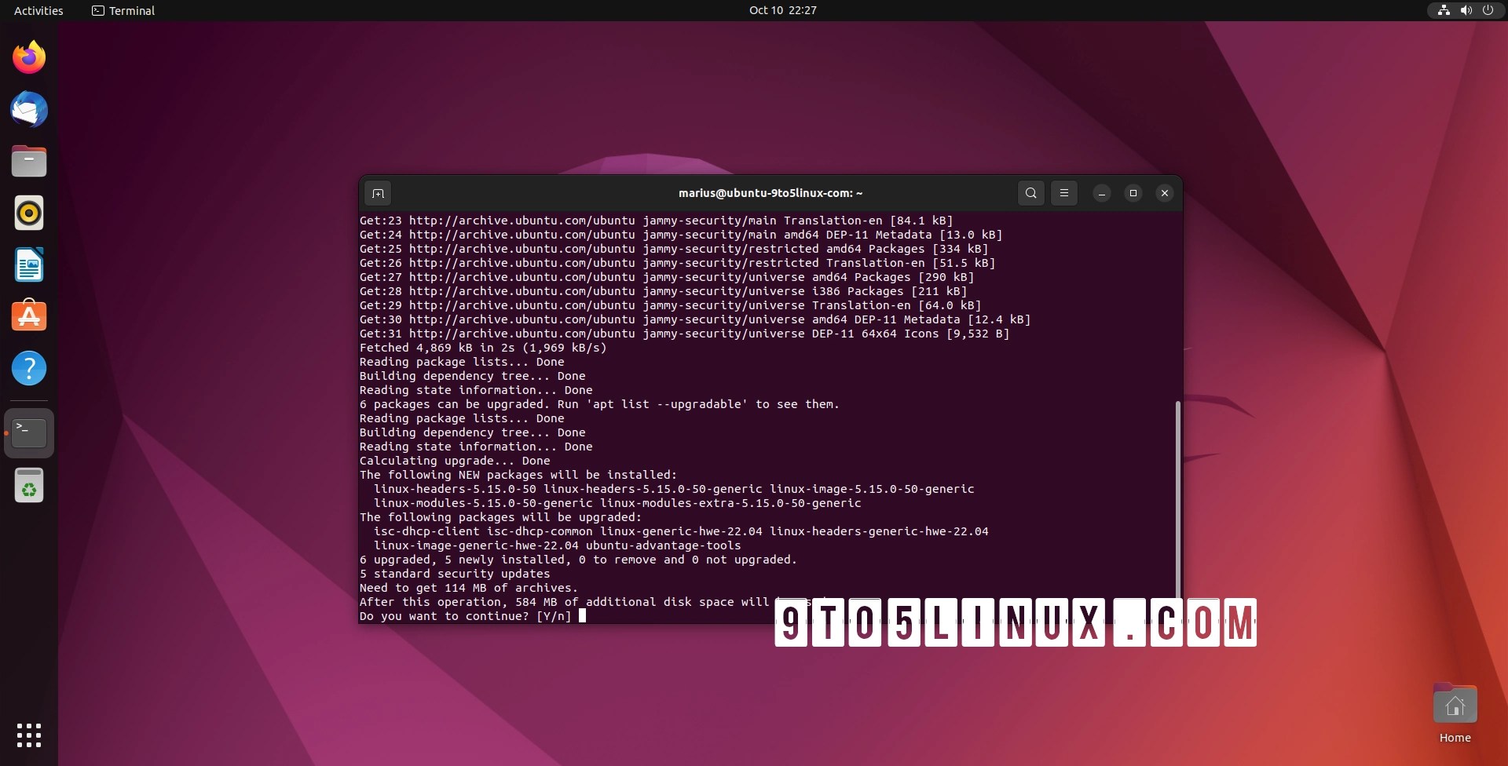The image size is (1508, 766).
Task: Click the Activities menu
Action: [38, 10]
